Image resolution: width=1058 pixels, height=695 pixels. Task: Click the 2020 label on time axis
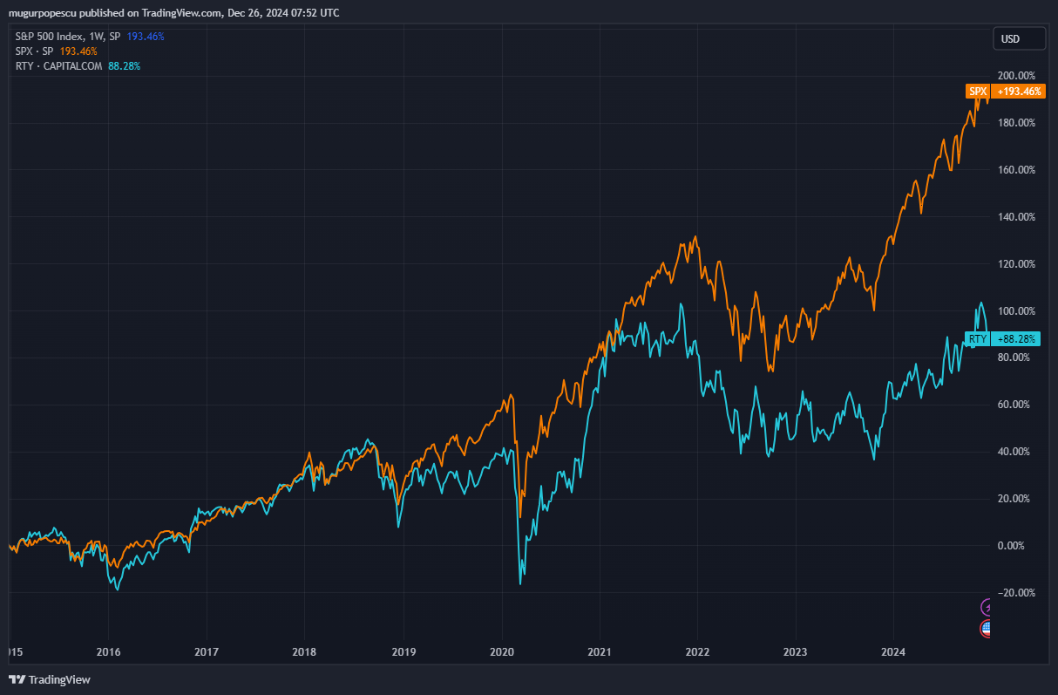501,651
